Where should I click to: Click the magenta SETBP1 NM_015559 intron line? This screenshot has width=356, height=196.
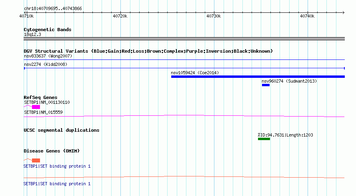tap(184, 116)
